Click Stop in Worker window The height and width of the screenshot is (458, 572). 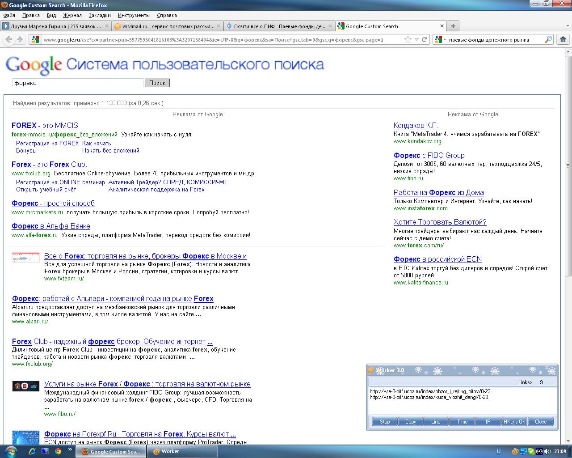point(385,421)
